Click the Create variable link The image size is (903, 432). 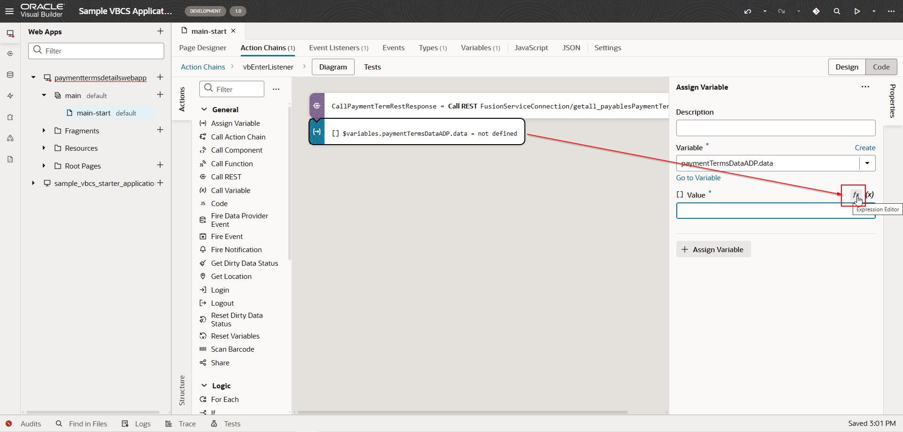point(865,148)
